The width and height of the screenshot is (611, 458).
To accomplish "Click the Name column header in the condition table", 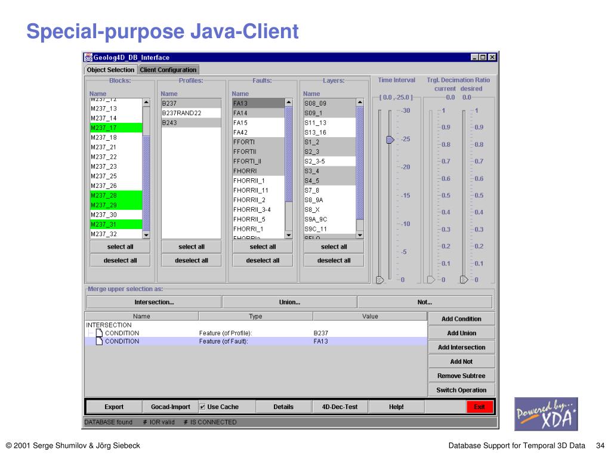I will [x=141, y=316].
